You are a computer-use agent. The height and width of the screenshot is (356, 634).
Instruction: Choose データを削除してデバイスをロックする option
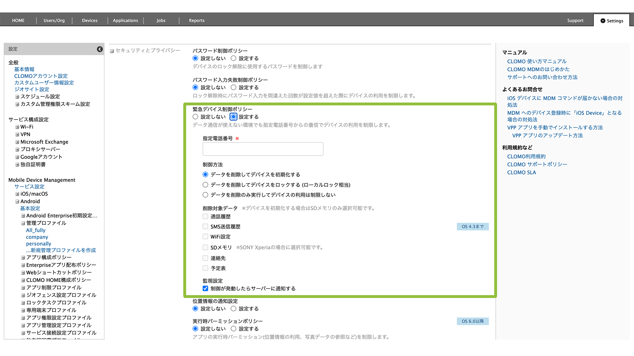[x=205, y=185]
